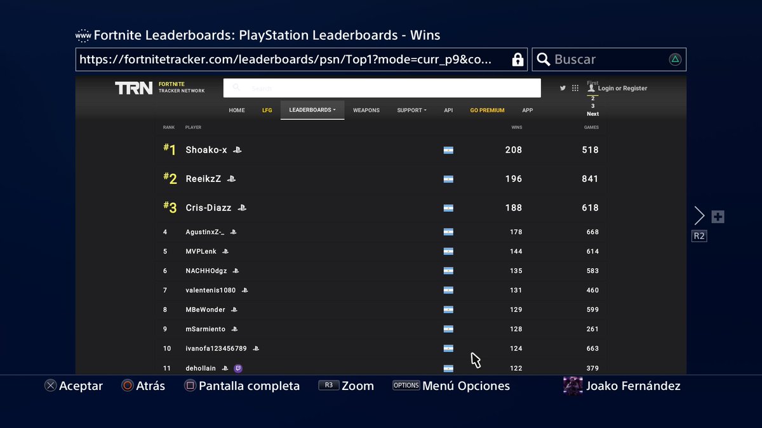Click the magnifier icon in Buscar box
Image resolution: width=762 pixels, height=428 pixels.
tap(544, 60)
